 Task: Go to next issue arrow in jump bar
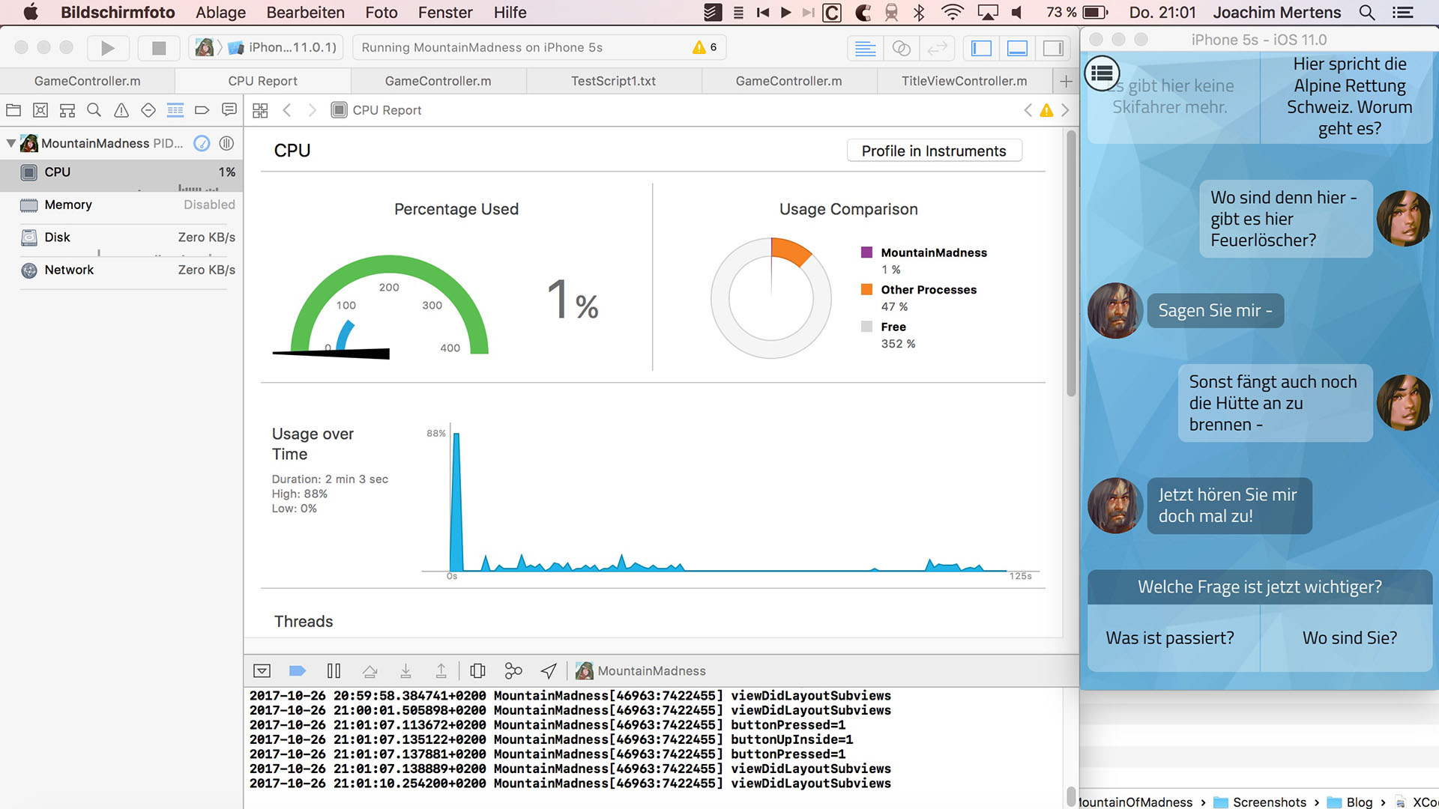[x=1065, y=111]
